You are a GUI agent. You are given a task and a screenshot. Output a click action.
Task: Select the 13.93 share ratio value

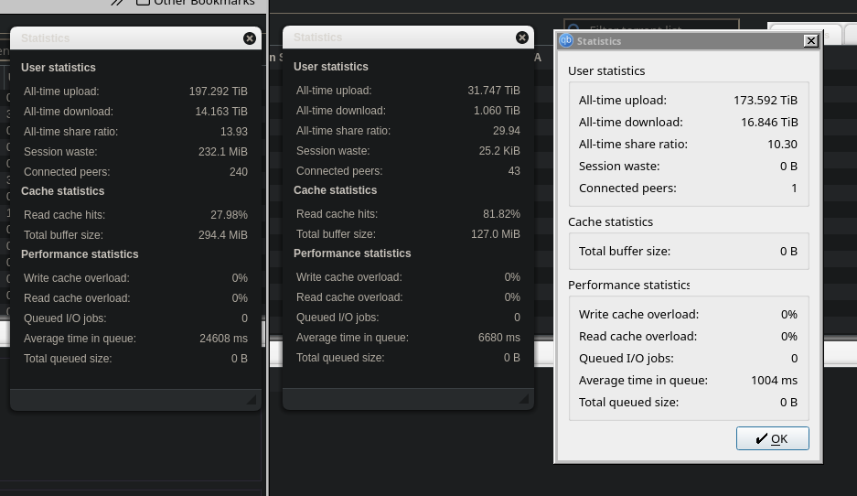[234, 132]
